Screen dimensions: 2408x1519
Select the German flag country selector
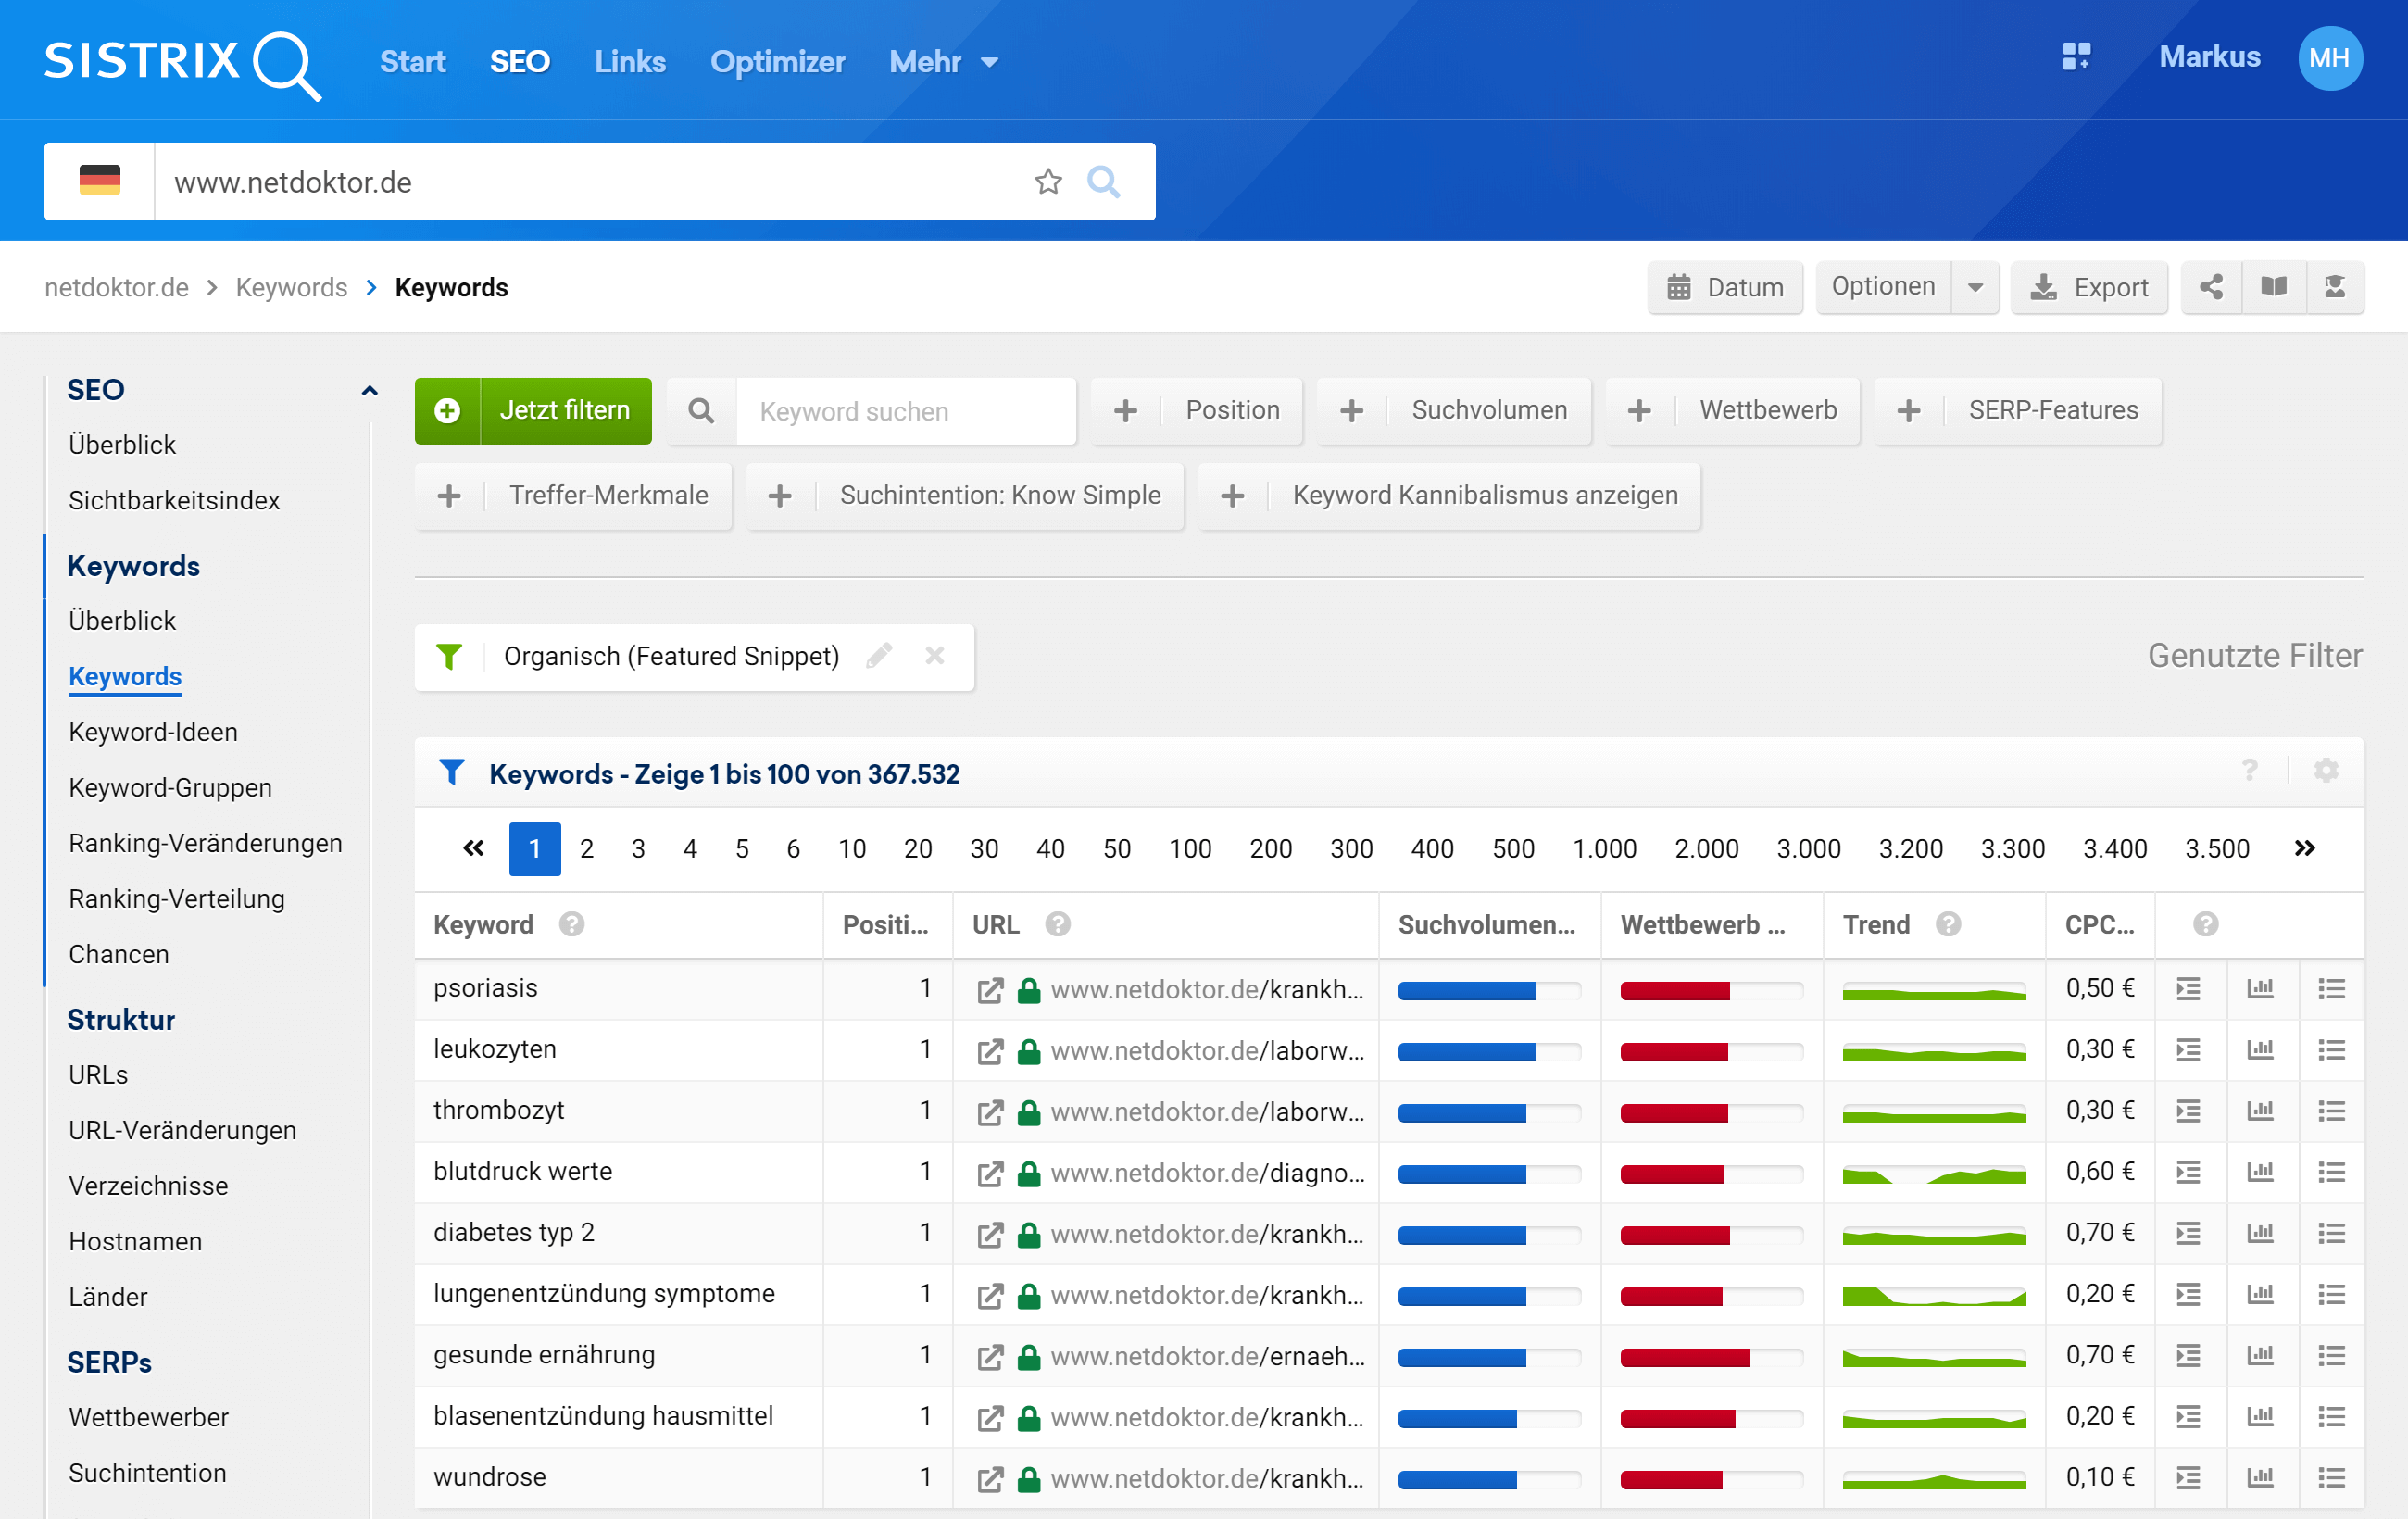coord(99,182)
